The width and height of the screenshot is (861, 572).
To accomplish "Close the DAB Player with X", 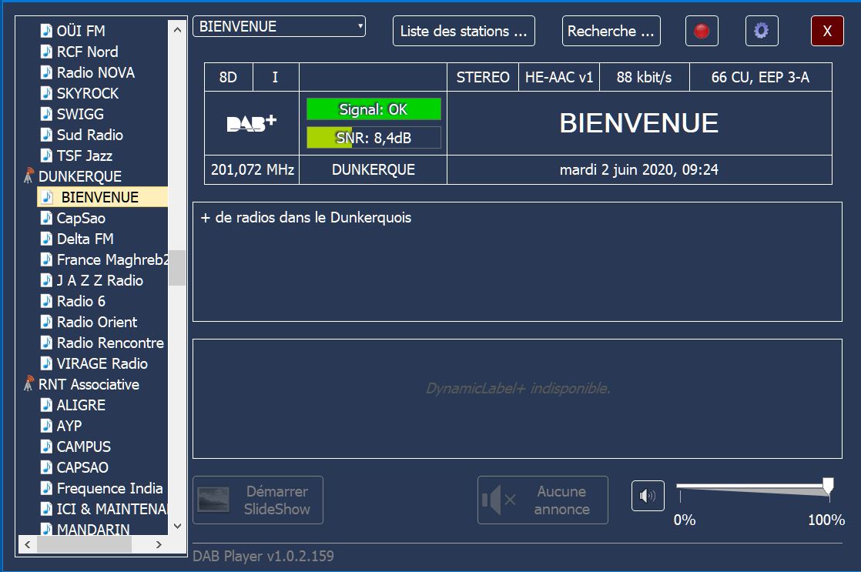I will coord(827,31).
